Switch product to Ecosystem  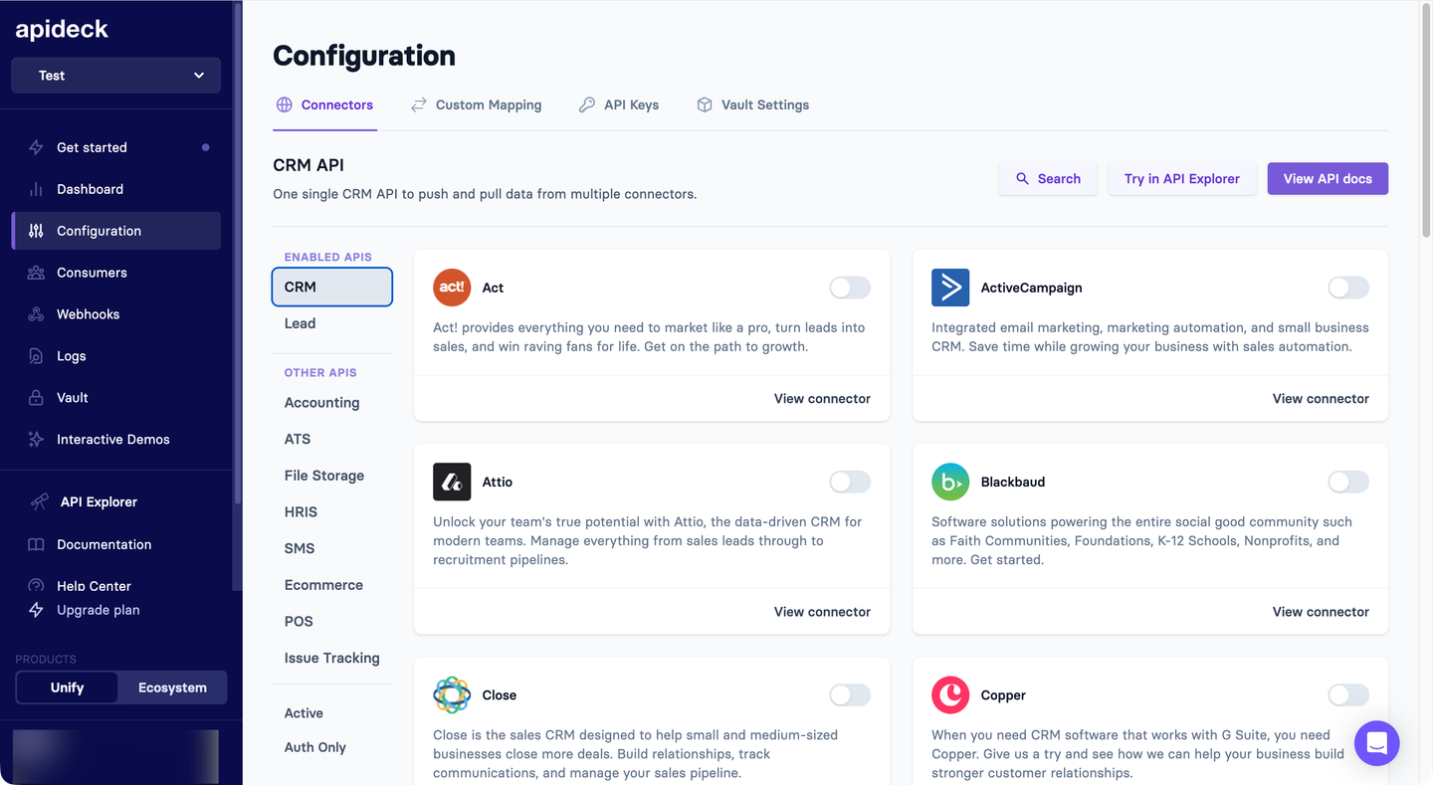[172, 687]
